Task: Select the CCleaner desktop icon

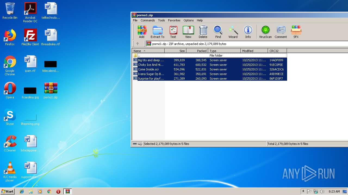Action: [x=10, y=144]
